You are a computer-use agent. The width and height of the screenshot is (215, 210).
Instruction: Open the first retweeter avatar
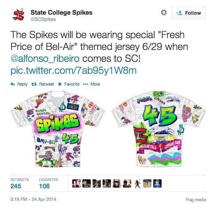pos(76,183)
